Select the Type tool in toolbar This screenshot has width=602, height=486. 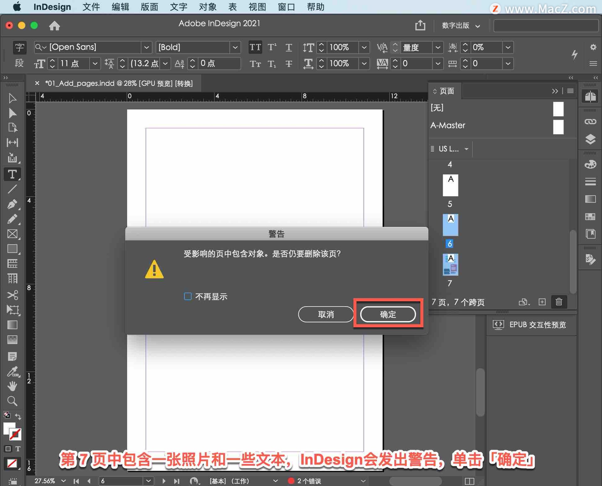click(12, 174)
